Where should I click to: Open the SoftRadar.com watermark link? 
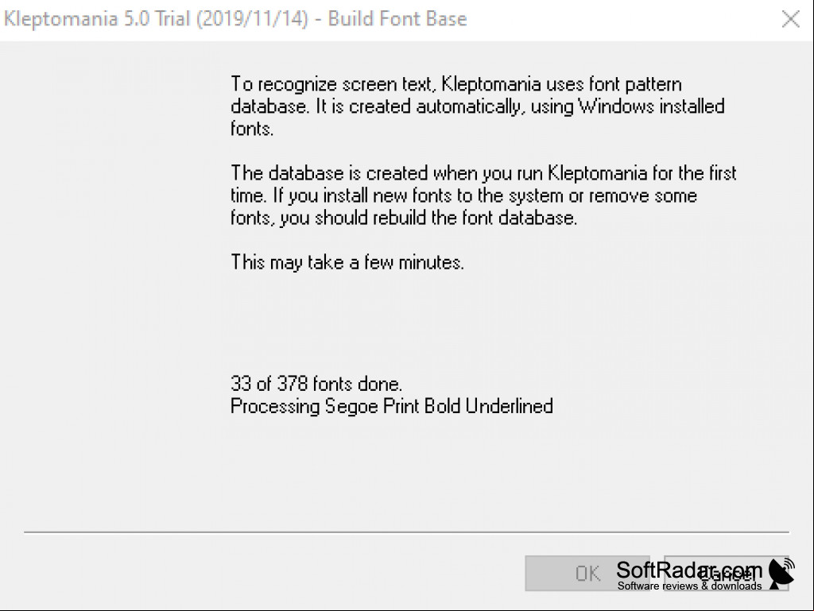(x=689, y=570)
